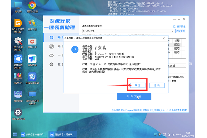Expand the E:\OS.ESD file dropdown
Viewport: 207px width, 138px height.
pos(172,31)
